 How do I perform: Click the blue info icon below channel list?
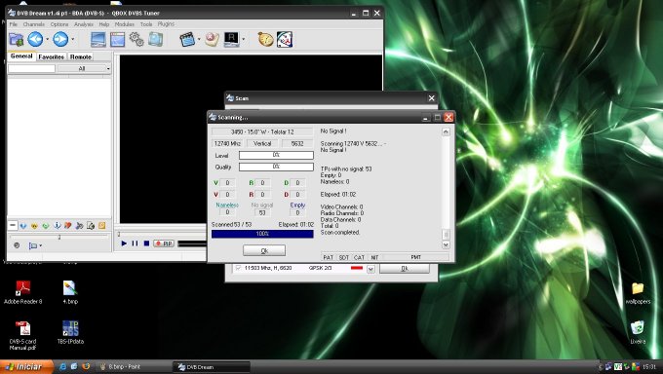(x=58, y=226)
